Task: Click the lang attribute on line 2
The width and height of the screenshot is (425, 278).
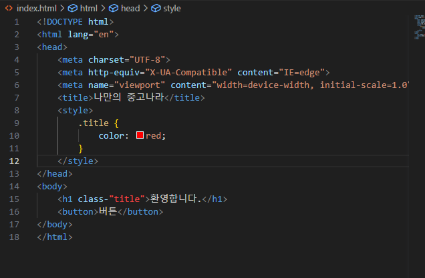Action: pyautogui.click(x=78, y=35)
